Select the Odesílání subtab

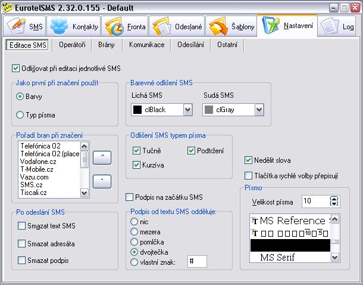point(190,45)
